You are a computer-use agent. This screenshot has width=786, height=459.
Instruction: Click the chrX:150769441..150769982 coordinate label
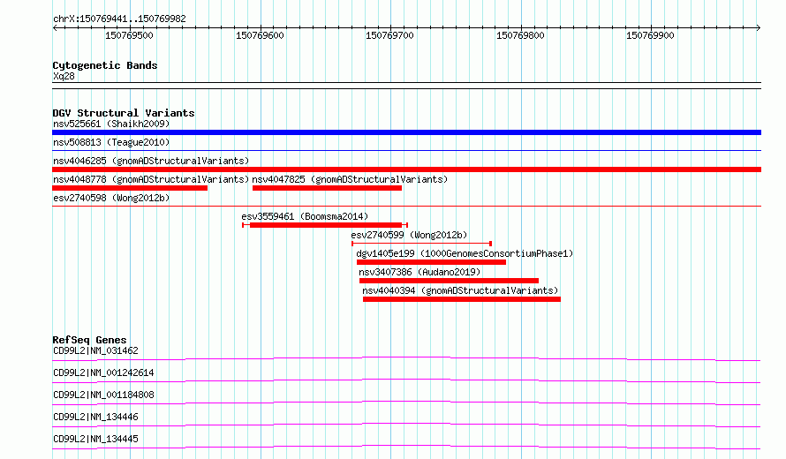tap(119, 19)
